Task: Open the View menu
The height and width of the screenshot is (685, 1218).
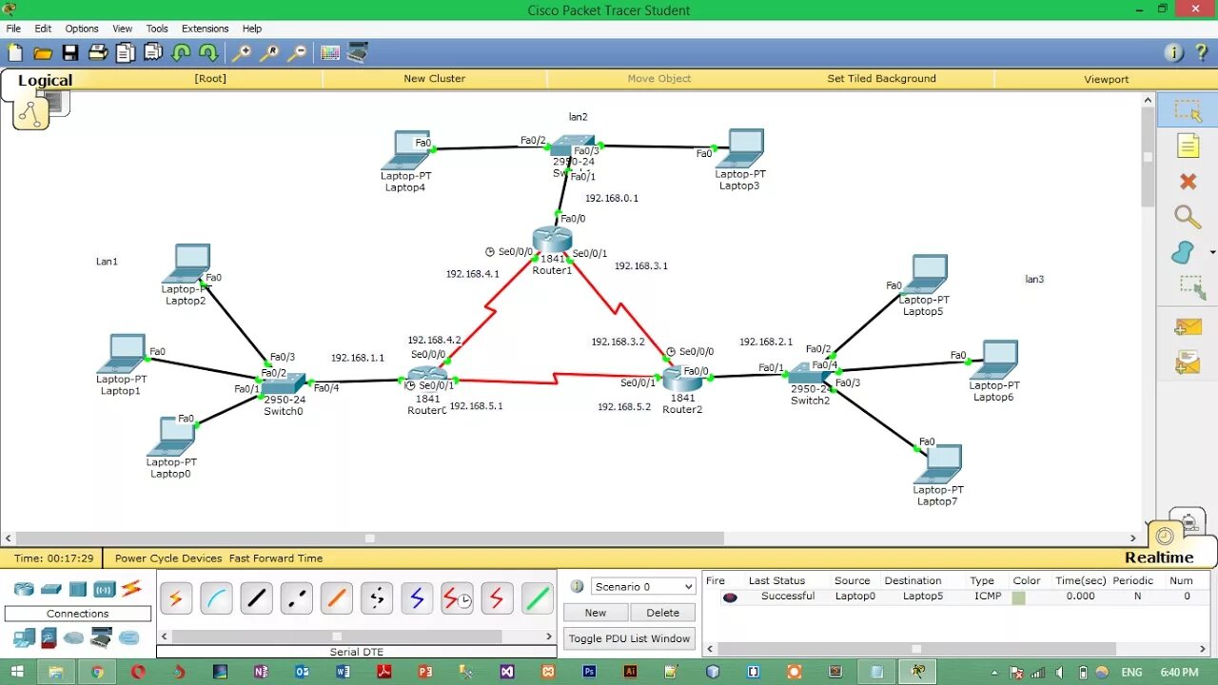Action: pos(123,29)
